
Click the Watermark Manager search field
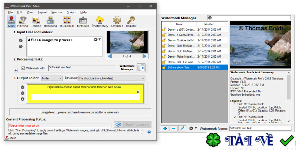pos(251,18)
